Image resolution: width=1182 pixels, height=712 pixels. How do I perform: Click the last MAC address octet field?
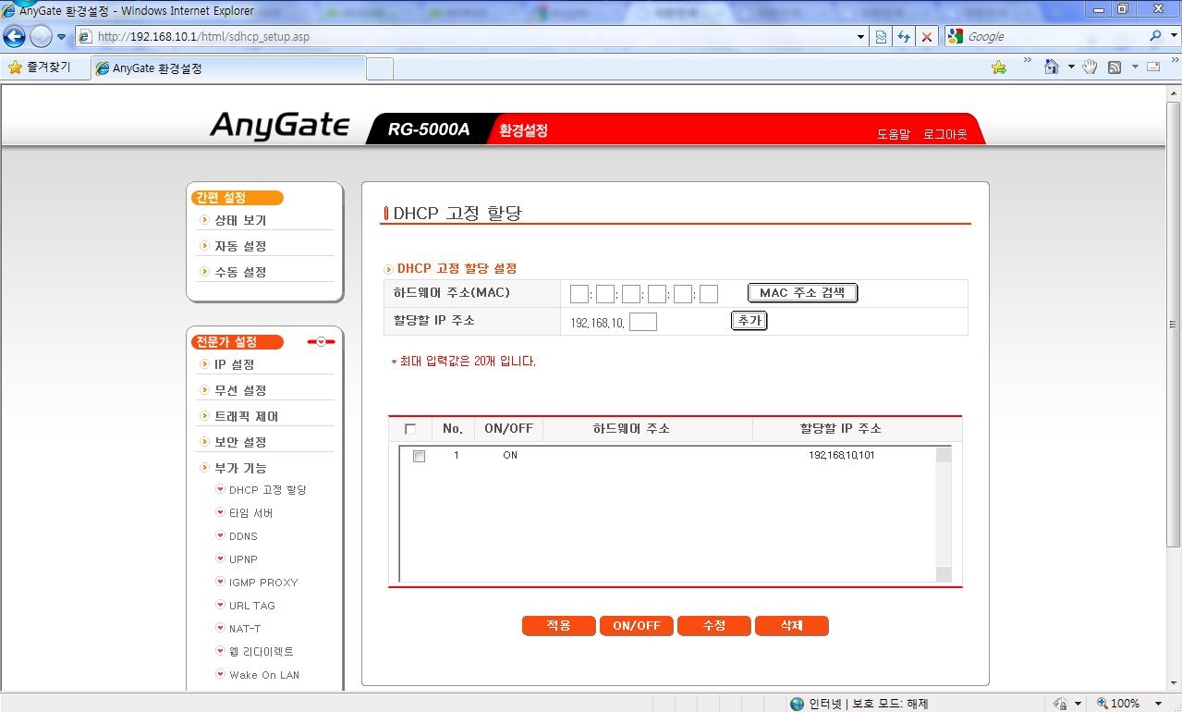[x=709, y=294]
